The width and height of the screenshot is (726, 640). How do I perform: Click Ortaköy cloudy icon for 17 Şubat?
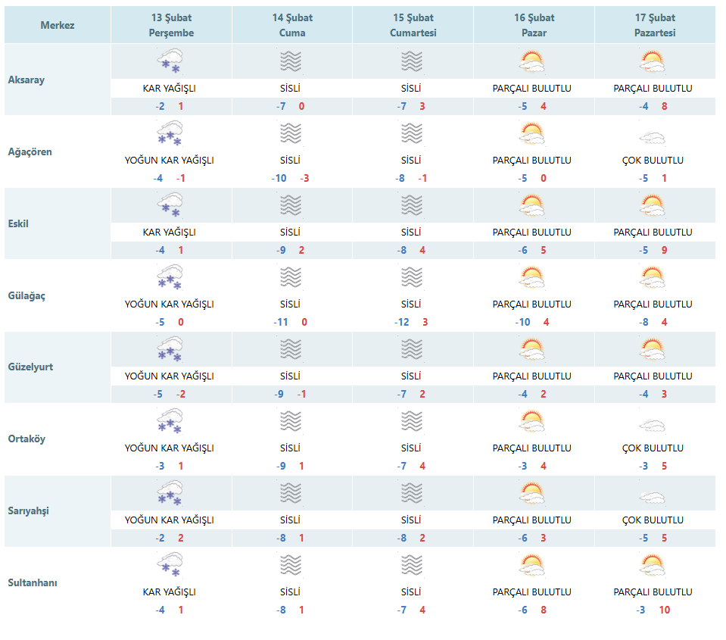coord(653,425)
